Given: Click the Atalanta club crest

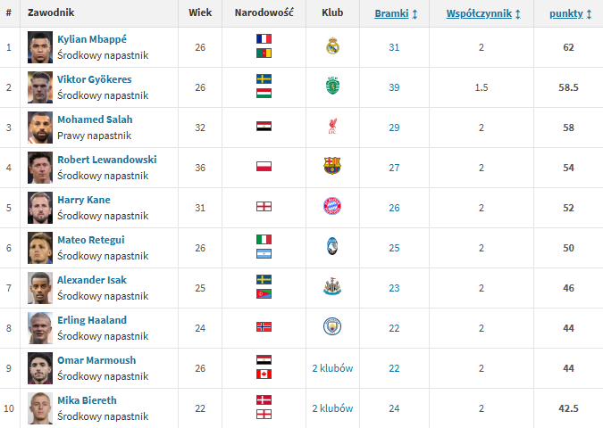Looking at the screenshot, I should [332, 246].
